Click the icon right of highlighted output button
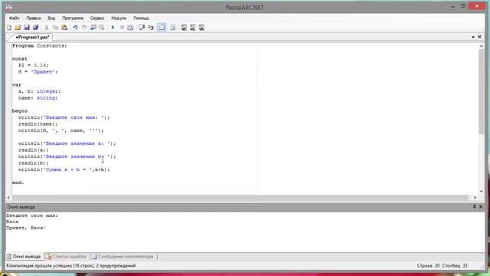This screenshot has height=276, width=490. pos(172,28)
